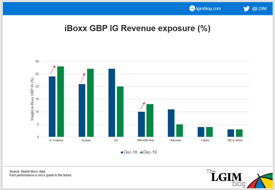Select the Europe Dec-16 blue bar
Screen dimensions: 275x190
(82, 110)
